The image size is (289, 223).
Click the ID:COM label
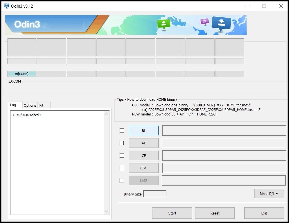[x=15, y=81]
